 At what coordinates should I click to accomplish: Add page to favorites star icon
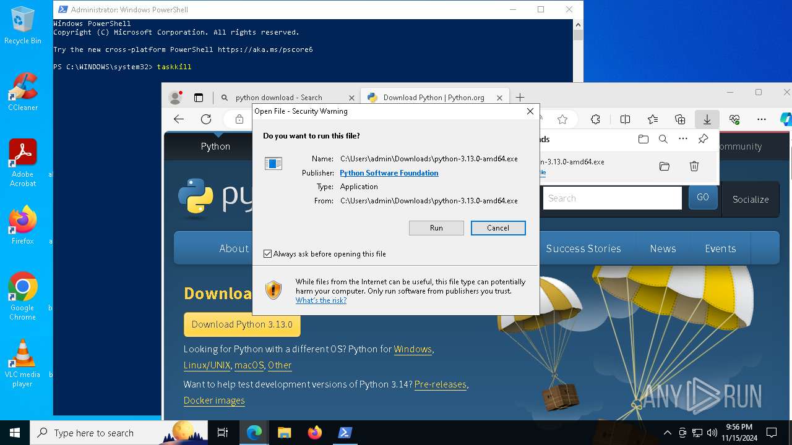(562, 119)
